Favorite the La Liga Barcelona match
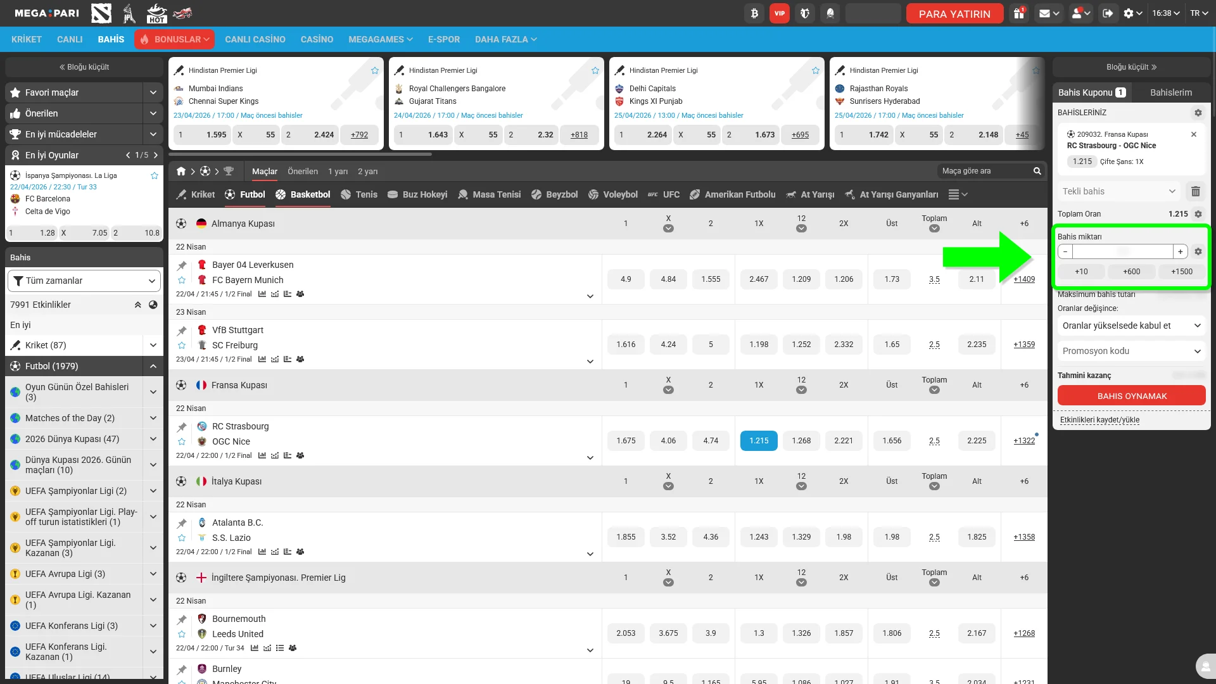Screen dimensions: 1216x684 click(x=155, y=175)
